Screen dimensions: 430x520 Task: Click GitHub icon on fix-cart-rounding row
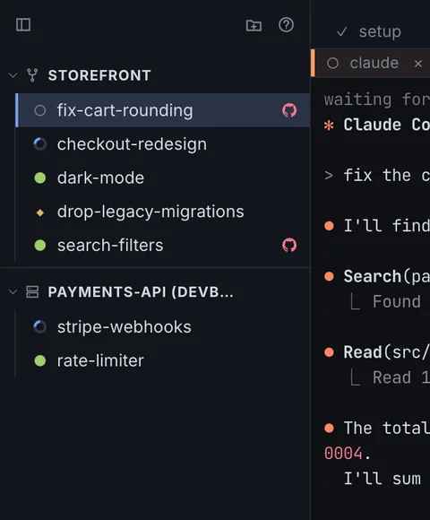(x=289, y=110)
